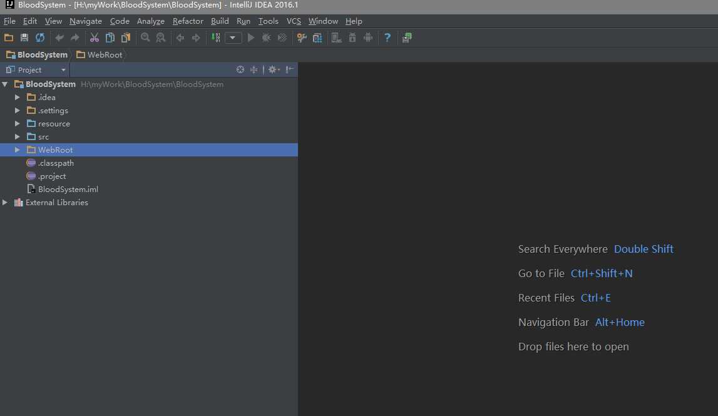
Task: Open the Window menu
Action: pos(323,21)
